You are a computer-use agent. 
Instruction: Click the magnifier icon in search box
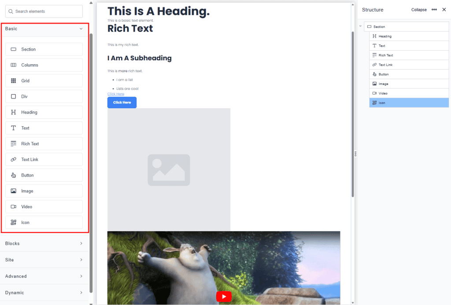(x=11, y=11)
